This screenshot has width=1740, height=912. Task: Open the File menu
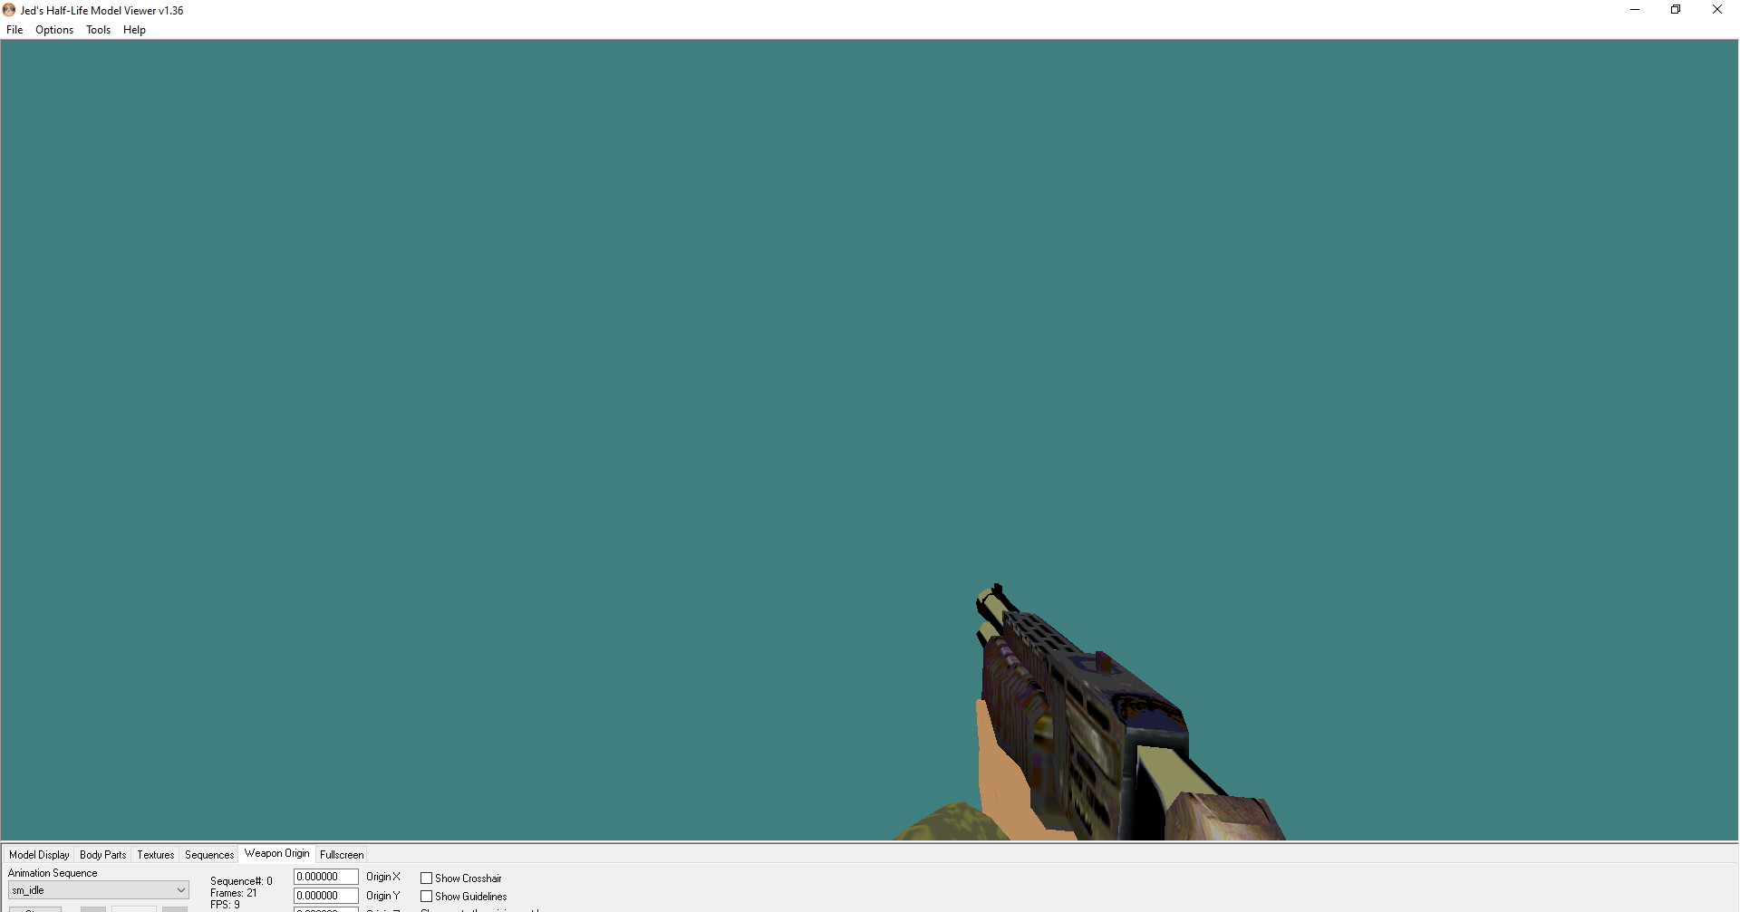click(x=14, y=30)
